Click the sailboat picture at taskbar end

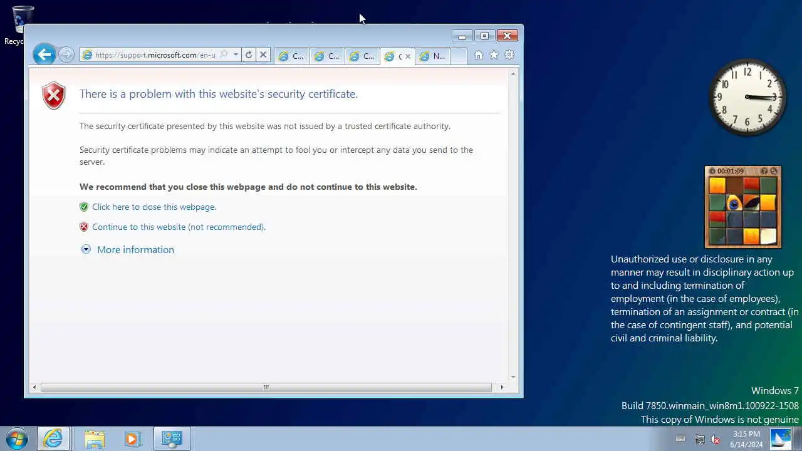click(x=781, y=438)
